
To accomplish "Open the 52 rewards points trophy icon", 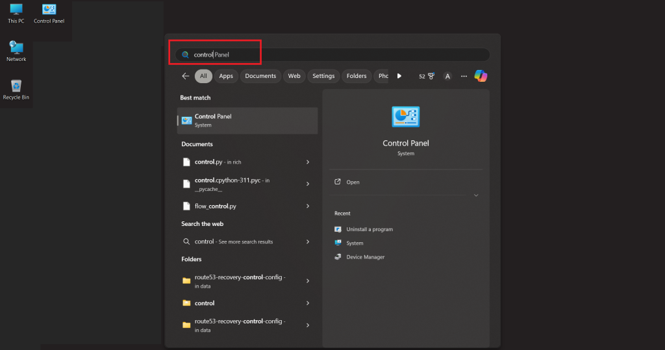I will (427, 77).
